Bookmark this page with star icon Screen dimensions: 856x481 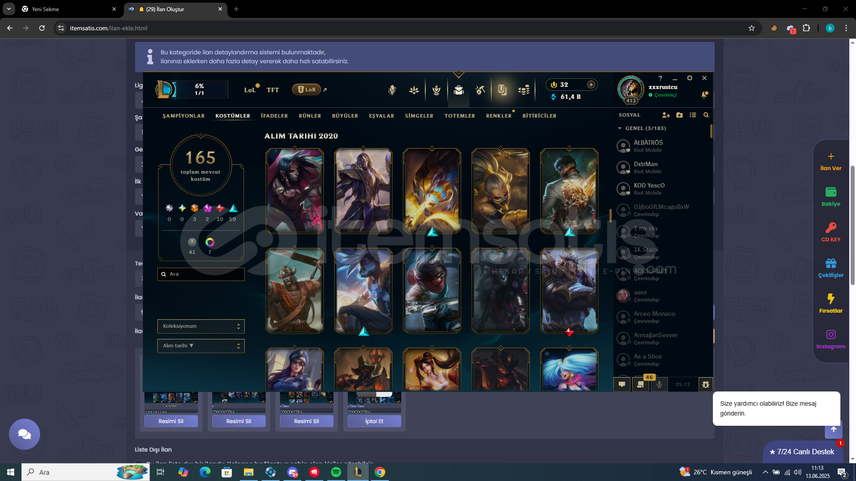tap(752, 28)
